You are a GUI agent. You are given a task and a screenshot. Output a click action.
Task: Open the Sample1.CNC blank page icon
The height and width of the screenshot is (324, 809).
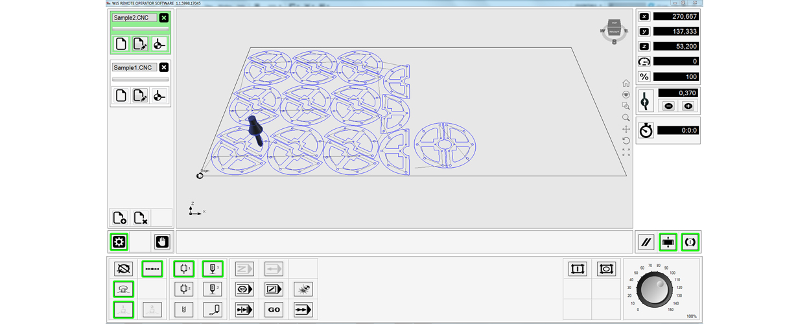[121, 96]
